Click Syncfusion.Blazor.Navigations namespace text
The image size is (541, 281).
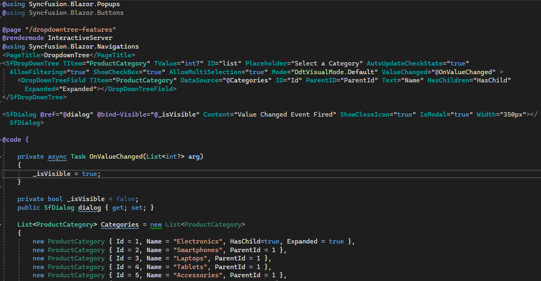coord(84,47)
